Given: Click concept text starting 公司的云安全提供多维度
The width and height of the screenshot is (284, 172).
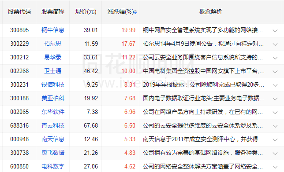Looking at the screenshot, I should click(203, 125).
